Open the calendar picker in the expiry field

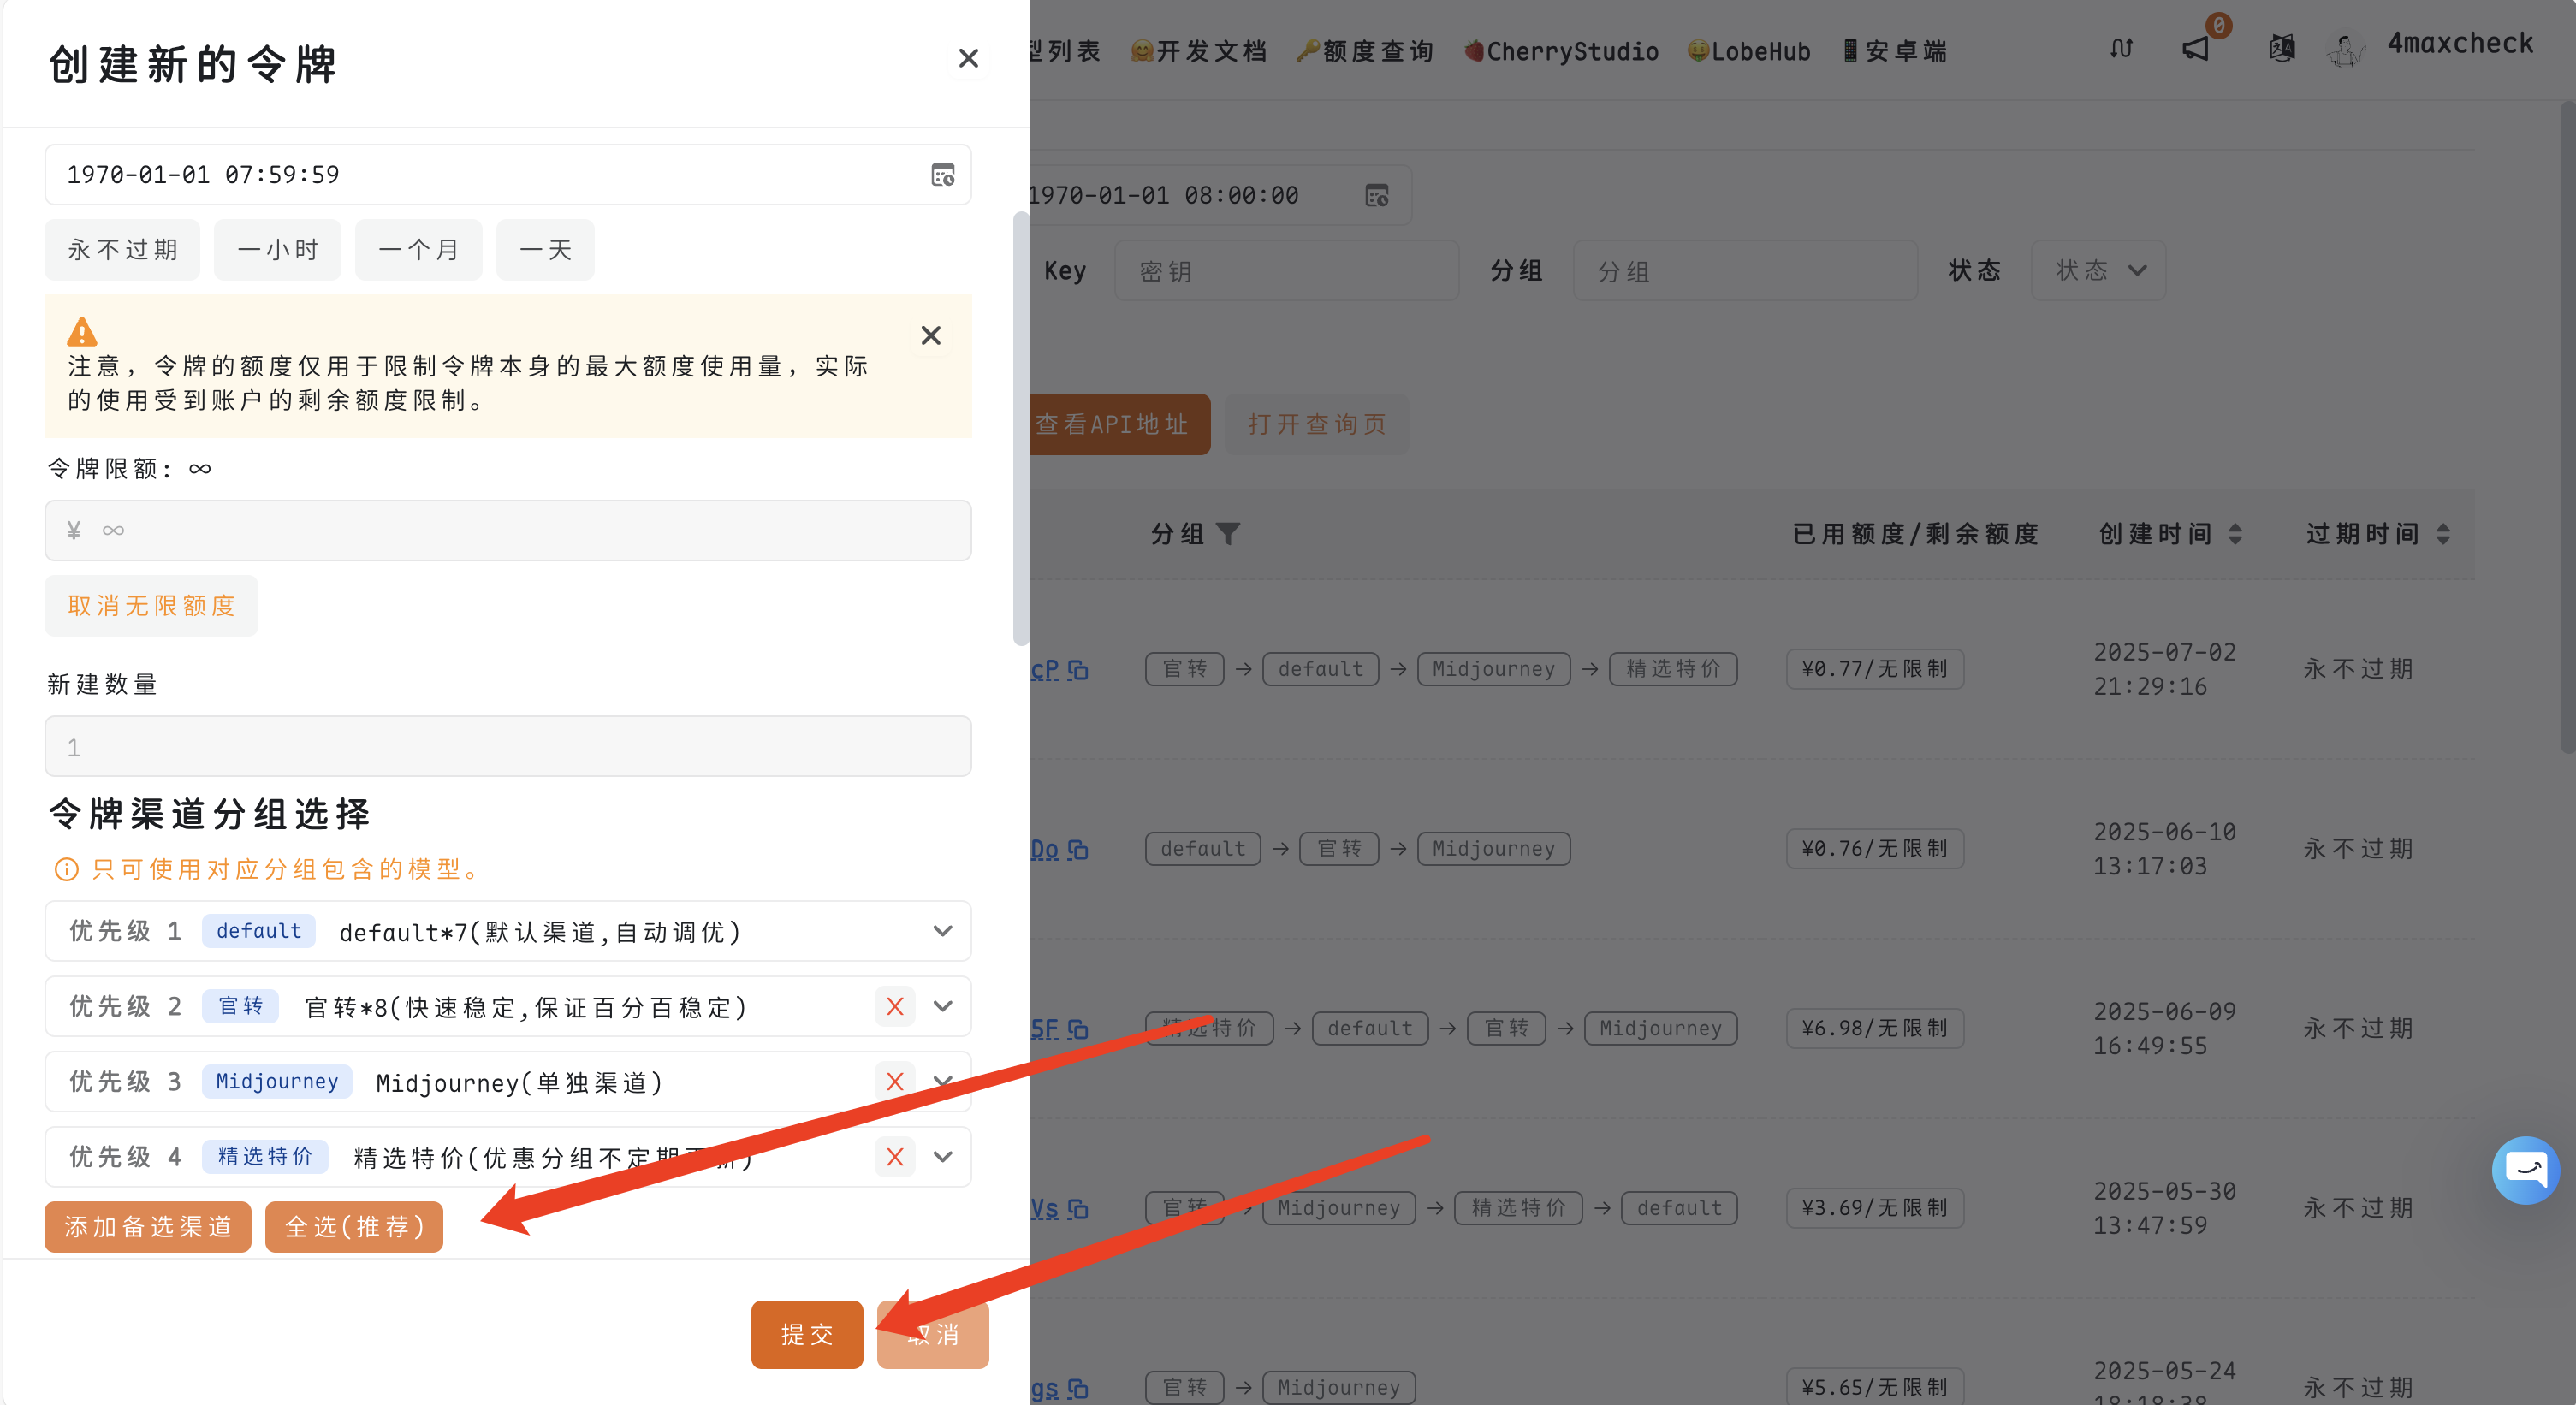point(942,175)
